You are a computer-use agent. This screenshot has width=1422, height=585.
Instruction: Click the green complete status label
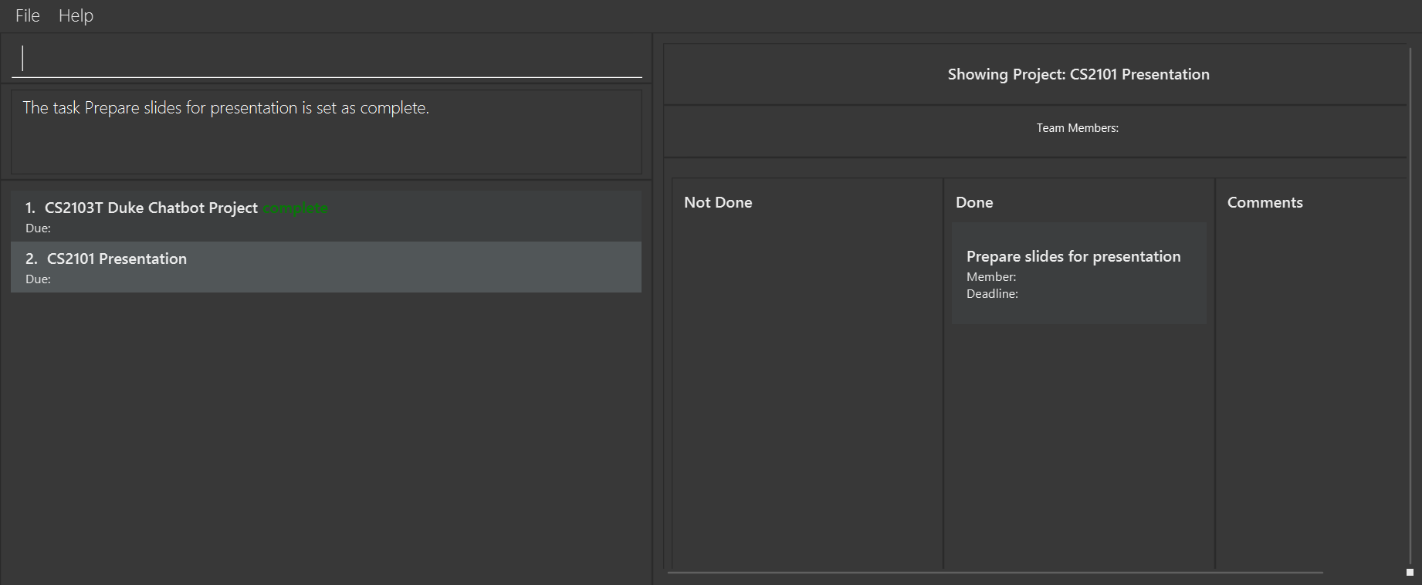pos(295,208)
